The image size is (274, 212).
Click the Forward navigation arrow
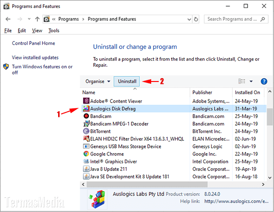point(20,19)
